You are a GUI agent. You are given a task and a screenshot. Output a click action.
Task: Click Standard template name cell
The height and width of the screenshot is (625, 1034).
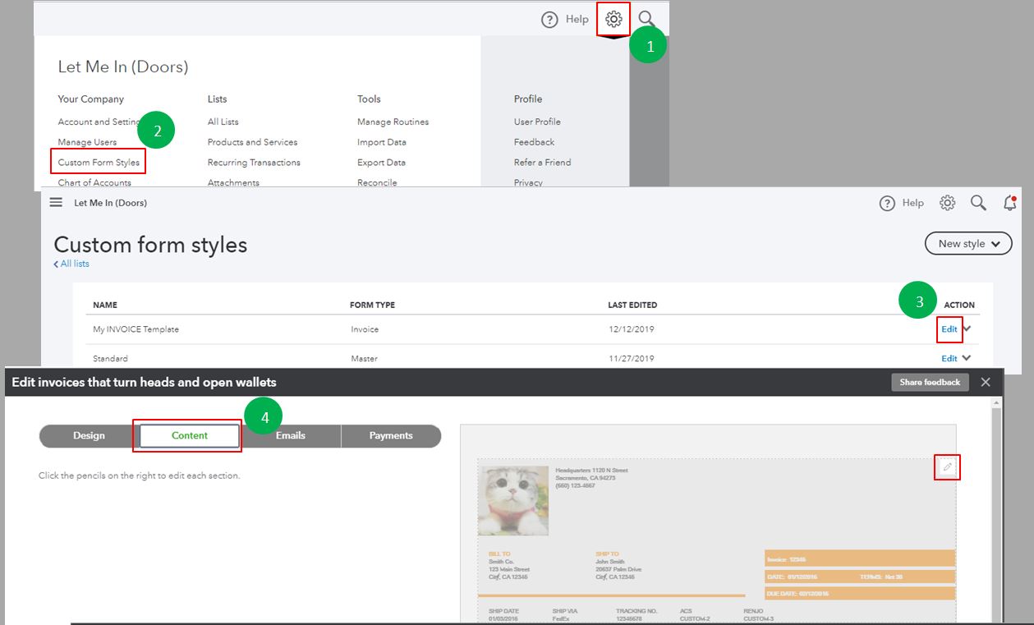tap(110, 358)
